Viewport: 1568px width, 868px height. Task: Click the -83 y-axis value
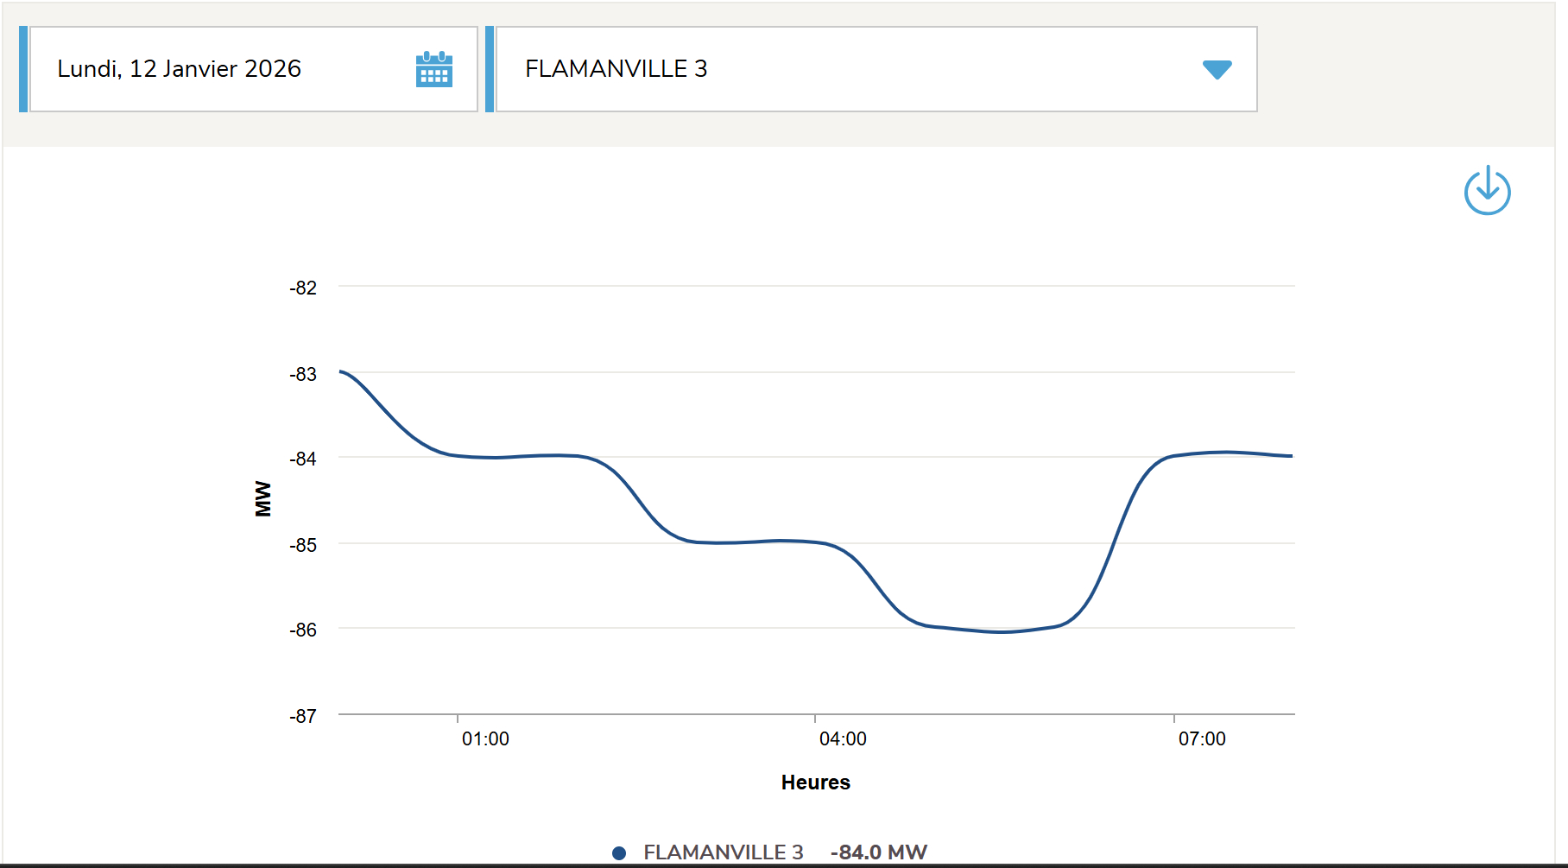point(303,375)
